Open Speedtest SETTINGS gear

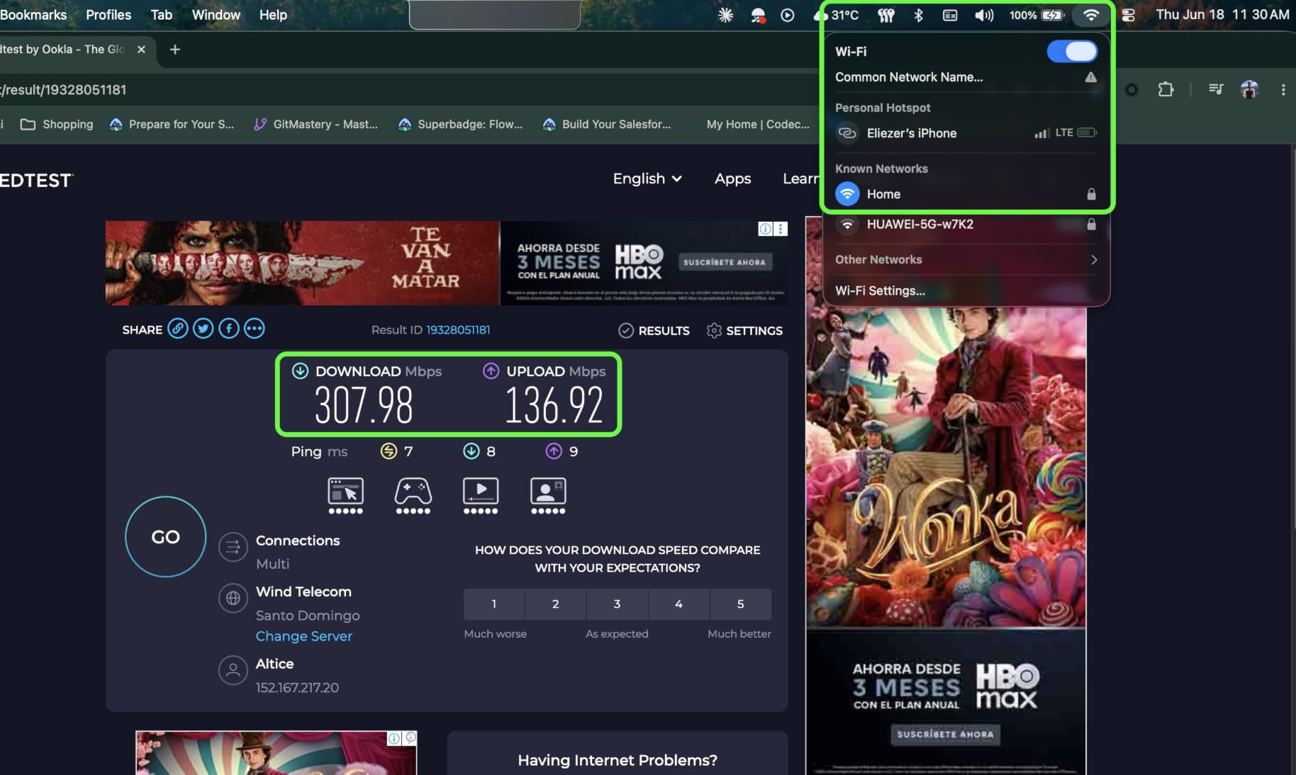(744, 331)
